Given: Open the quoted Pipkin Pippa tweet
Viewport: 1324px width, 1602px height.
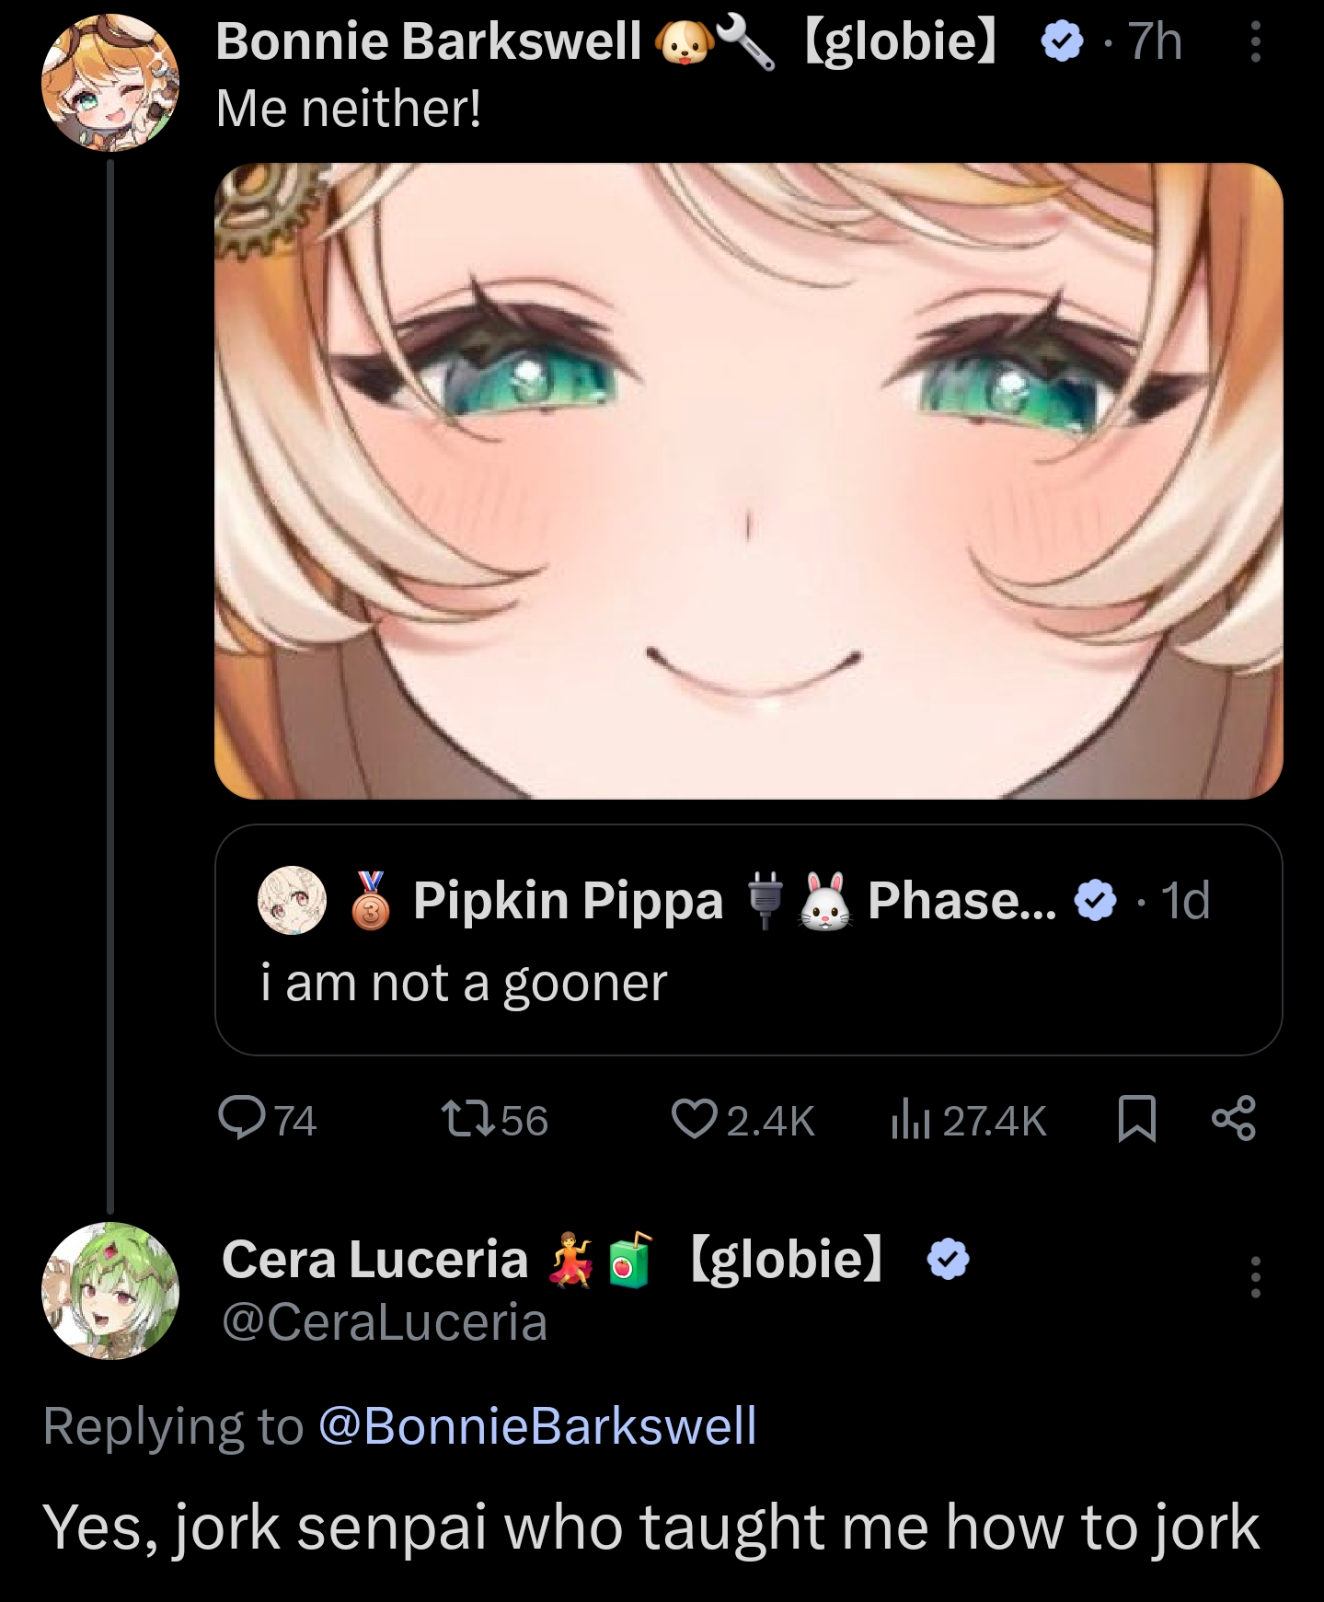Looking at the screenshot, I should click(x=748, y=983).
